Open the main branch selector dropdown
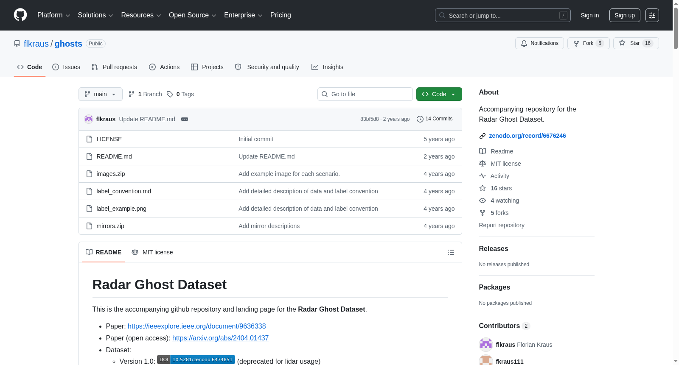The width and height of the screenshot is (679, 365). (101, 94)
